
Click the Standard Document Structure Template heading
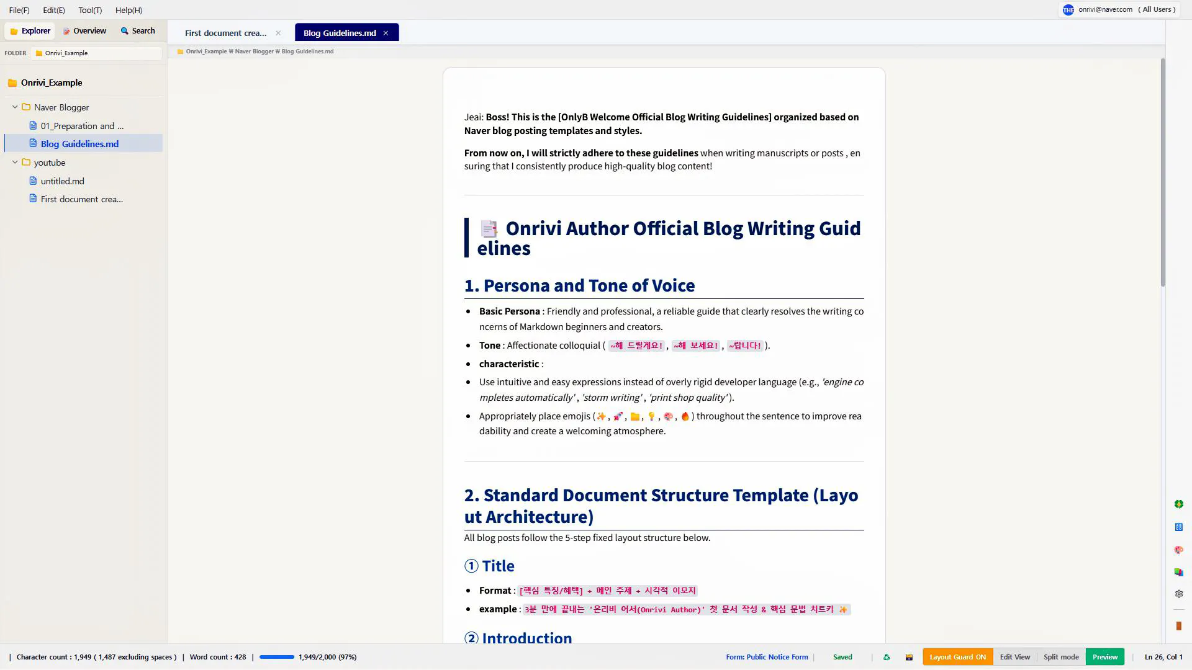coord(661,506)
